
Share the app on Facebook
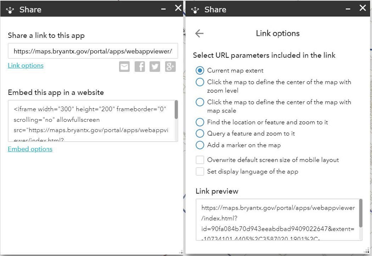(x=140, y=67)
